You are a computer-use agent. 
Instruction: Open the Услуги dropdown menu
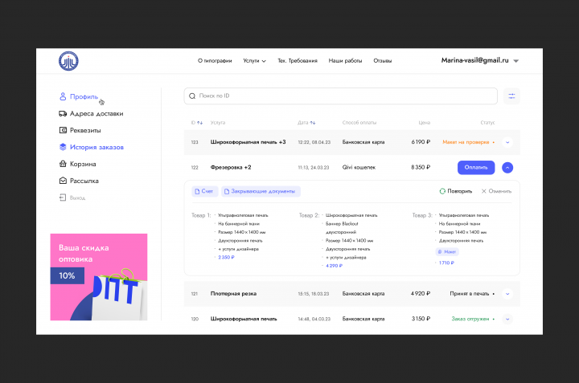pos(254,61)
